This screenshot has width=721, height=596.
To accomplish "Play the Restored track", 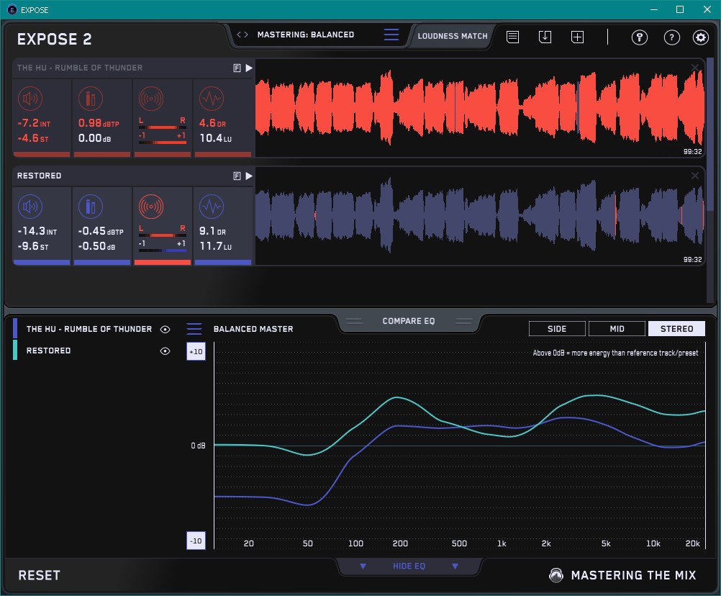I will 249,176.
